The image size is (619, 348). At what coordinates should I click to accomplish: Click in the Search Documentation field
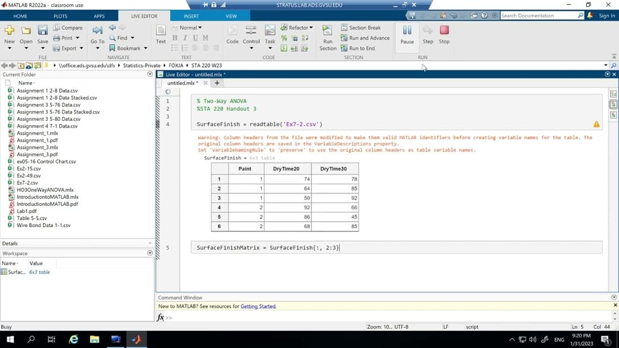[538, 16]
